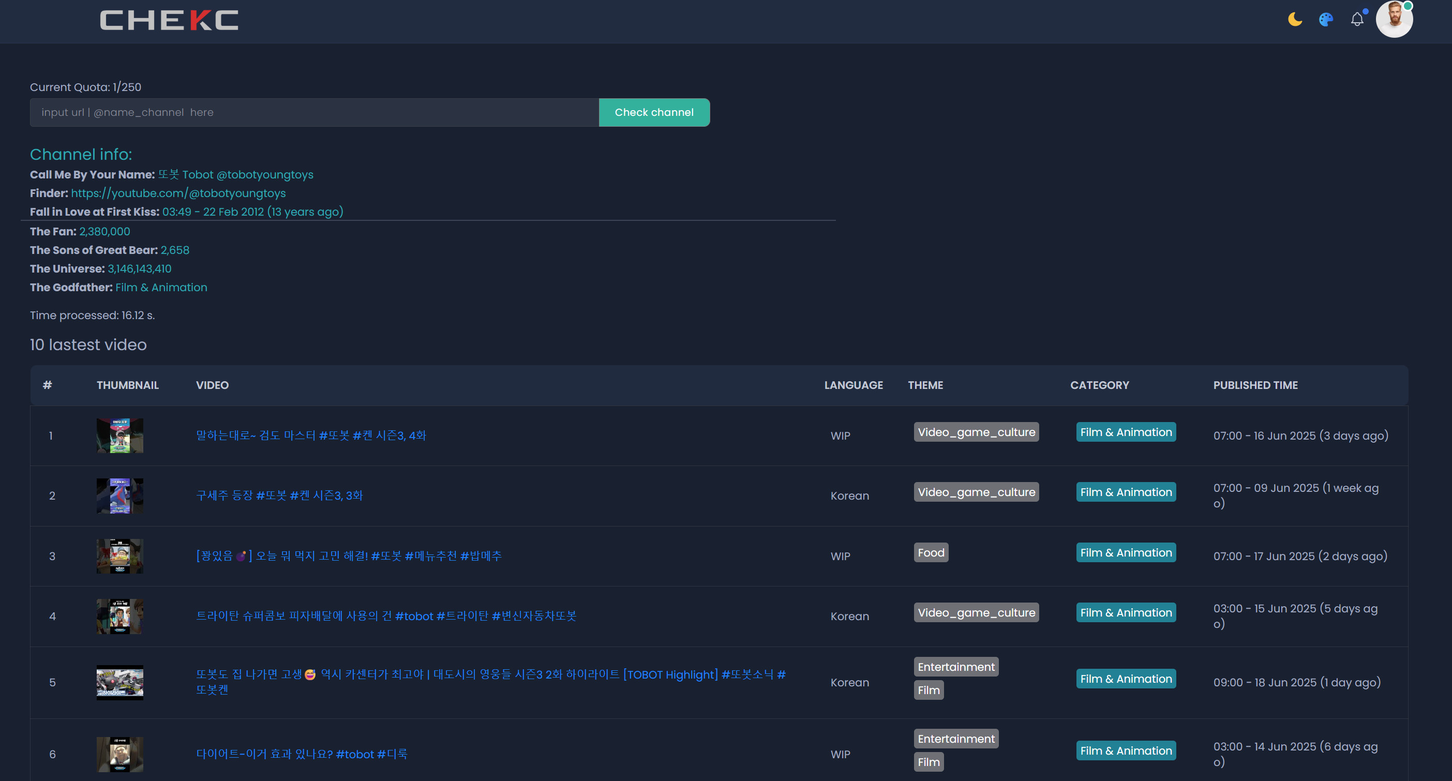Open the color palette theme icon
This screenshot has width=1452, height=781.
(x=1326, y=20)
